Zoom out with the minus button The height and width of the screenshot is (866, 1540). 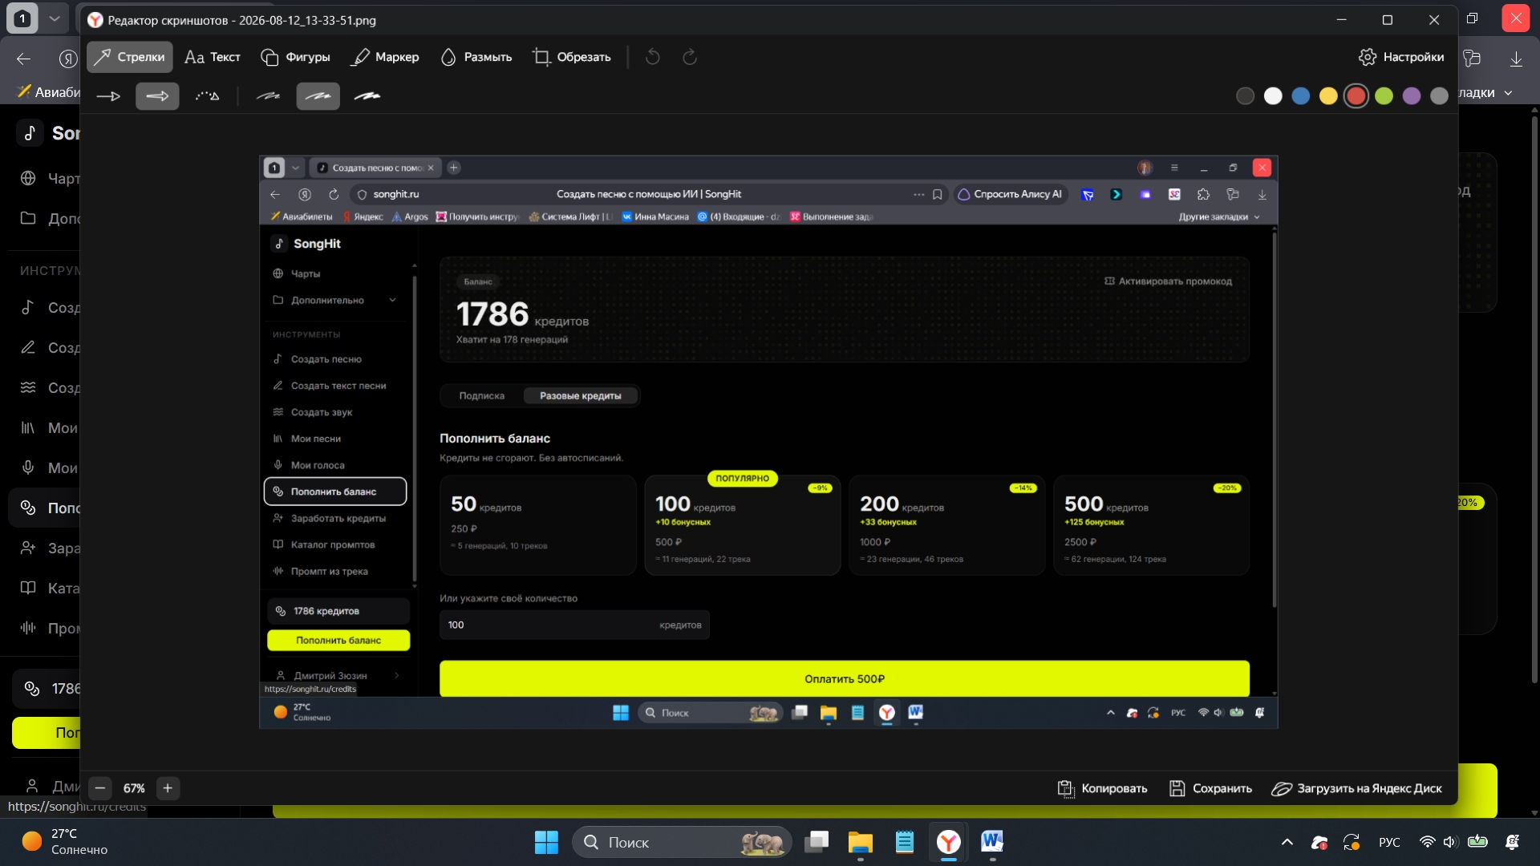(x=100, y=788)
